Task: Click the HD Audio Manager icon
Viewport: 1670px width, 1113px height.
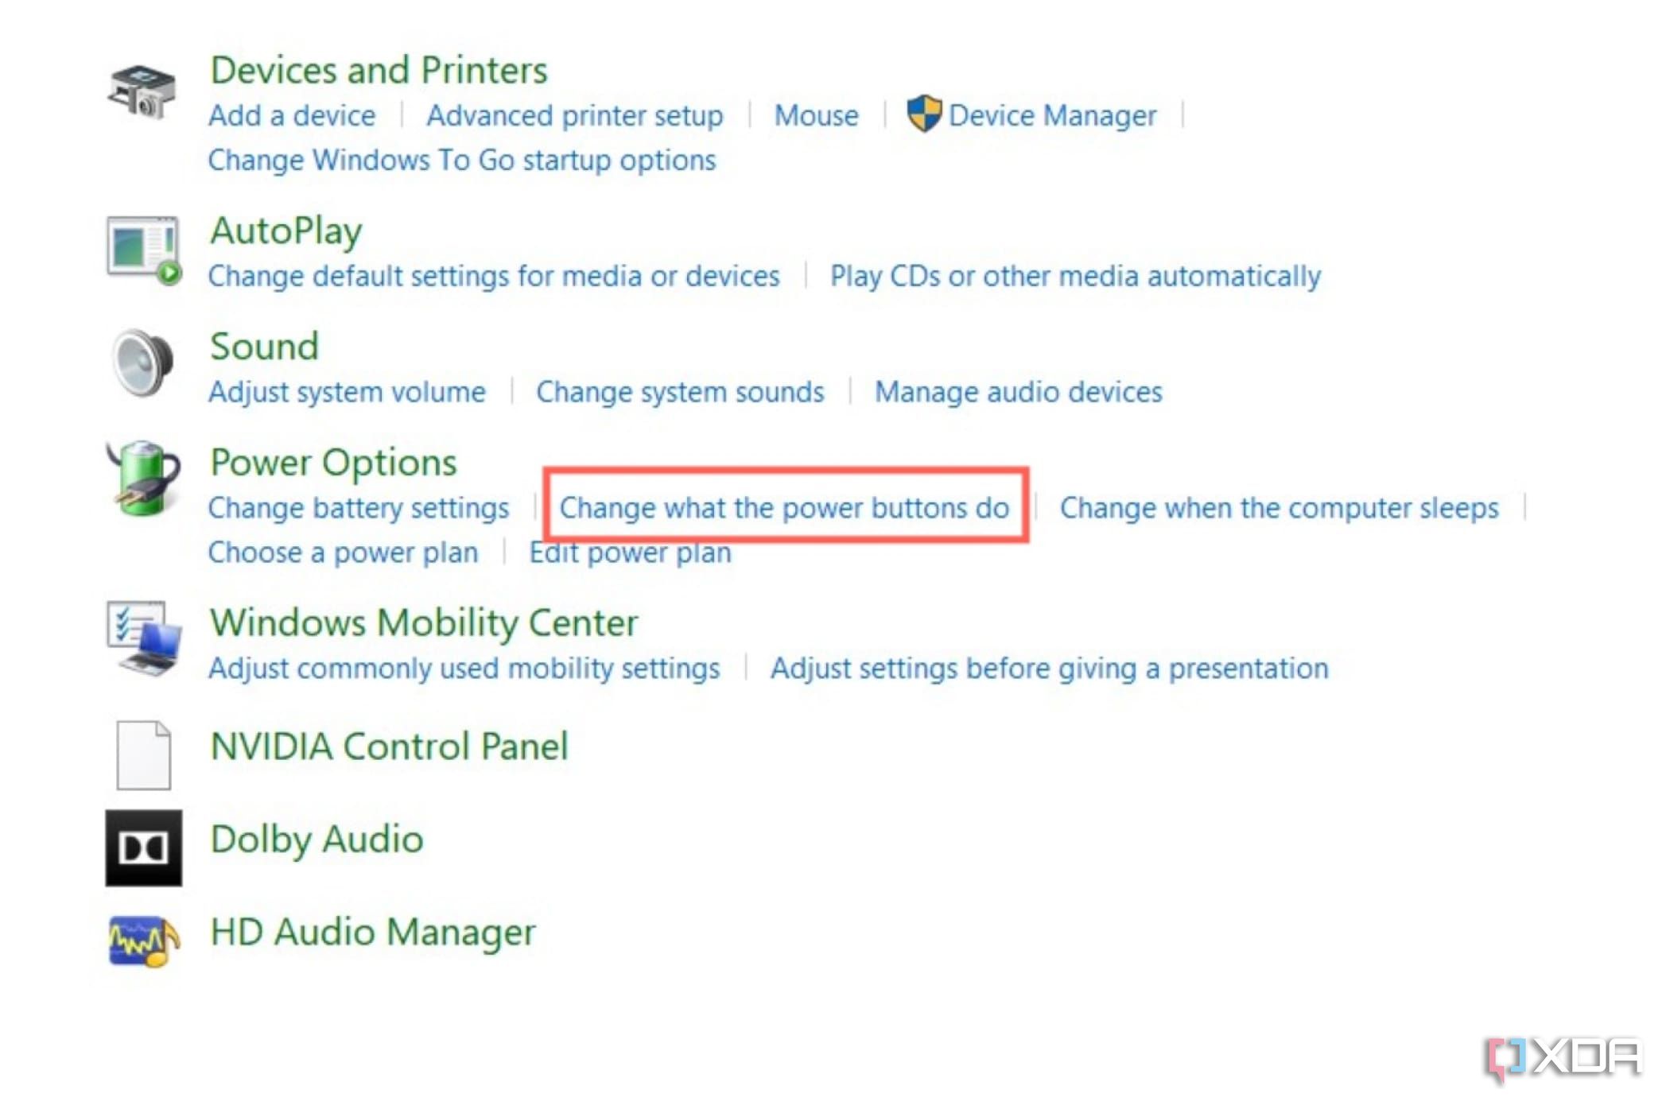Action: [x=143, y=943]
